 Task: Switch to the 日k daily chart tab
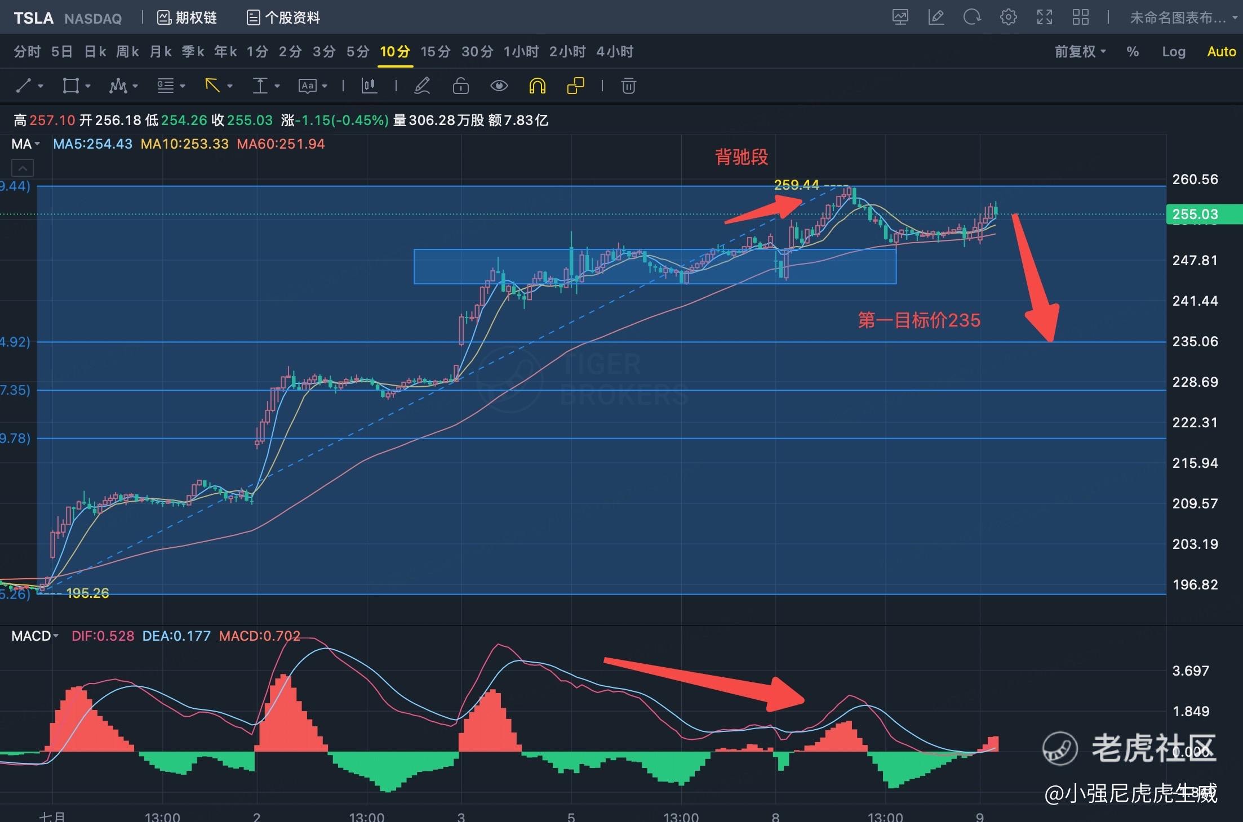click(95, 52)
